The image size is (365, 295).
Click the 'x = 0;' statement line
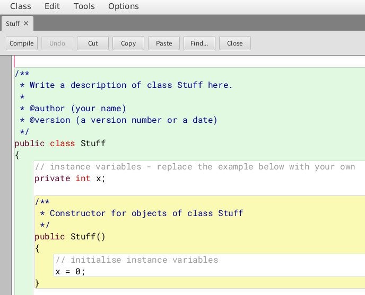point(70,272)
